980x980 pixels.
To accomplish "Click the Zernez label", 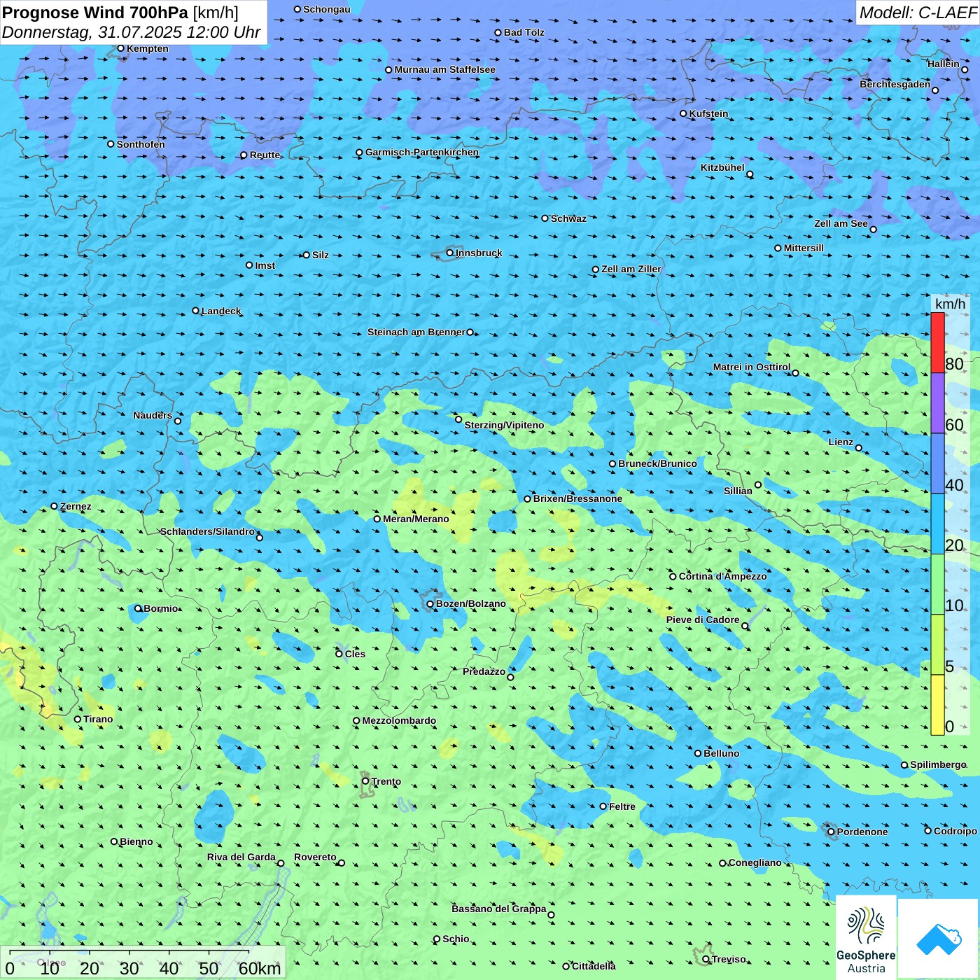I will [x=76, y=506].
